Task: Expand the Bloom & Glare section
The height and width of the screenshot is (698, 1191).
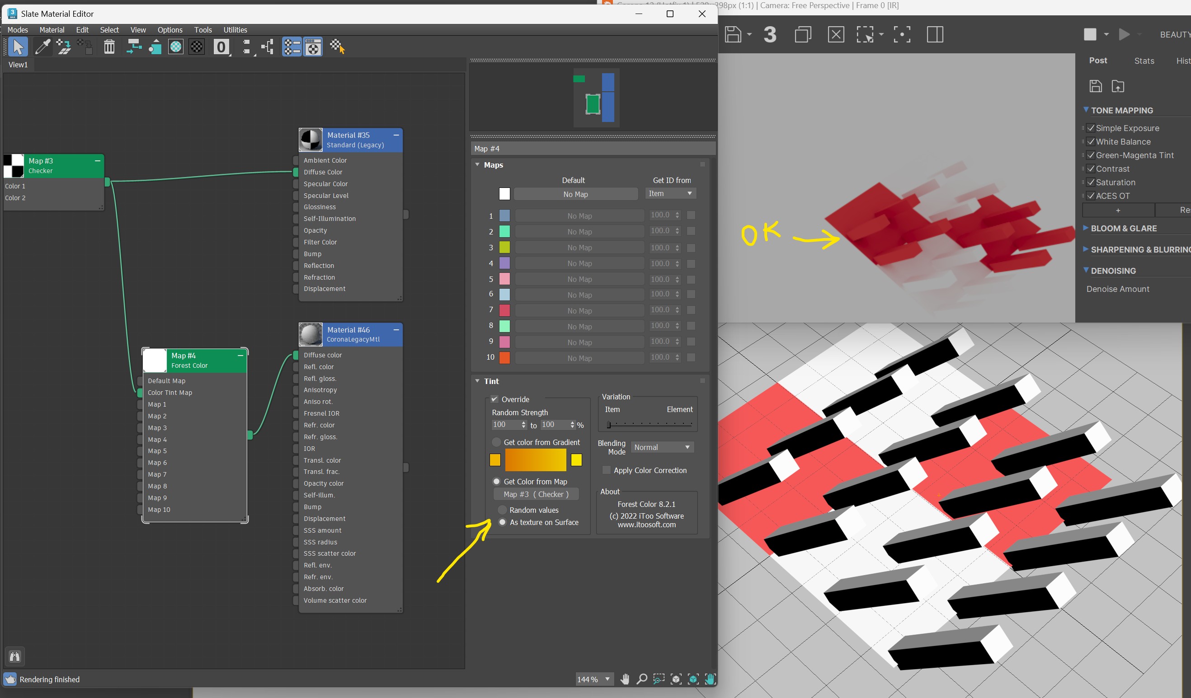Action: [x=1123, y=228]
